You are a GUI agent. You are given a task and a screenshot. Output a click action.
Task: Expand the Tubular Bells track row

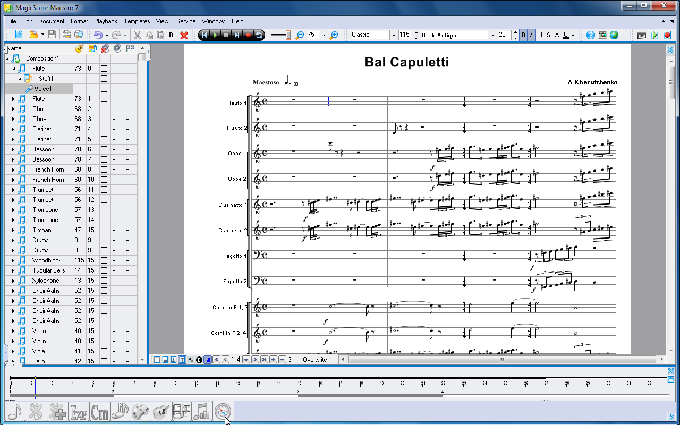(x=13, y=270)
